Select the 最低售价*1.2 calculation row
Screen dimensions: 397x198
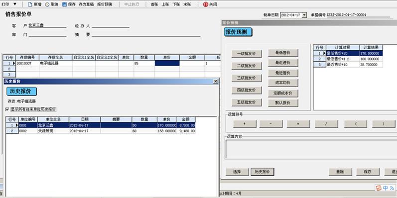point(348,59)
